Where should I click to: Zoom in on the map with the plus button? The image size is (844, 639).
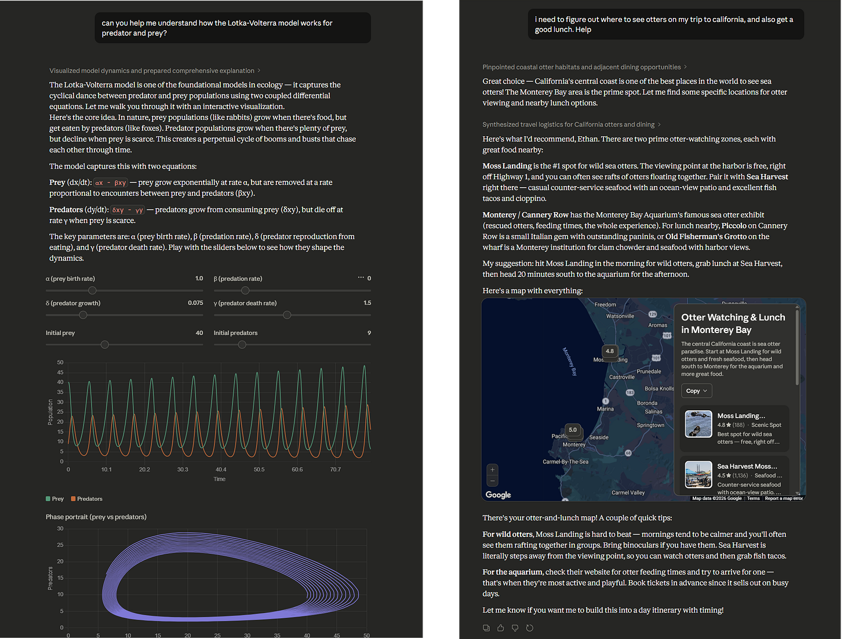(x=492, y=470)
